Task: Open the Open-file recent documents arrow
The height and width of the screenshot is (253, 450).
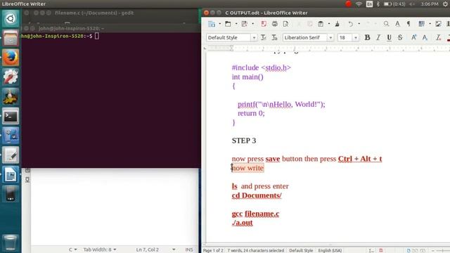Action: pyautogui.click(x=236, y=24)
